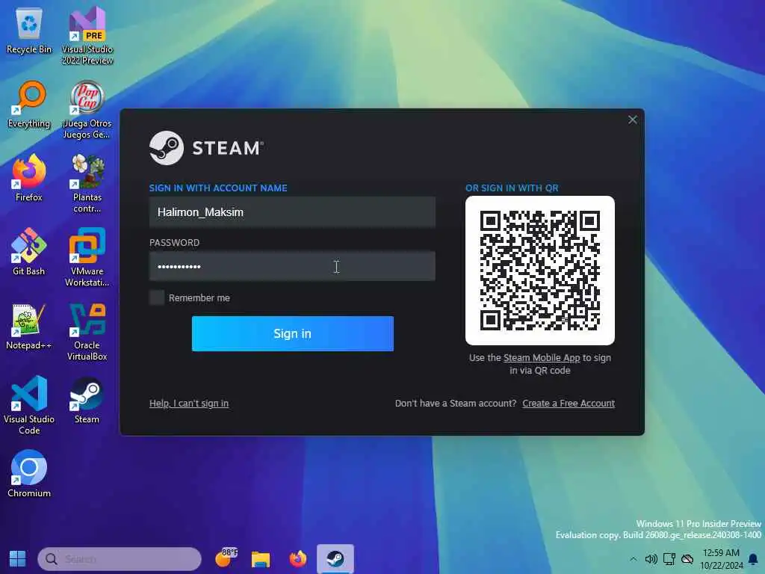Select the Git Bash desktop icon
This screenshot has height=574, width=765.
point(29,252)
